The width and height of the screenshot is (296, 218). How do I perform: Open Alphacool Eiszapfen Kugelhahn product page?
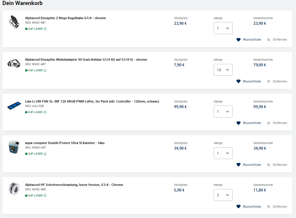click(x=65, y=18)
